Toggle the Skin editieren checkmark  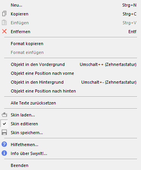pos(4,124)
